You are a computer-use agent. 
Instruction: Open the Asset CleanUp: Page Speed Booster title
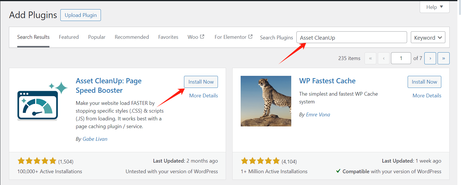(109, 86)
